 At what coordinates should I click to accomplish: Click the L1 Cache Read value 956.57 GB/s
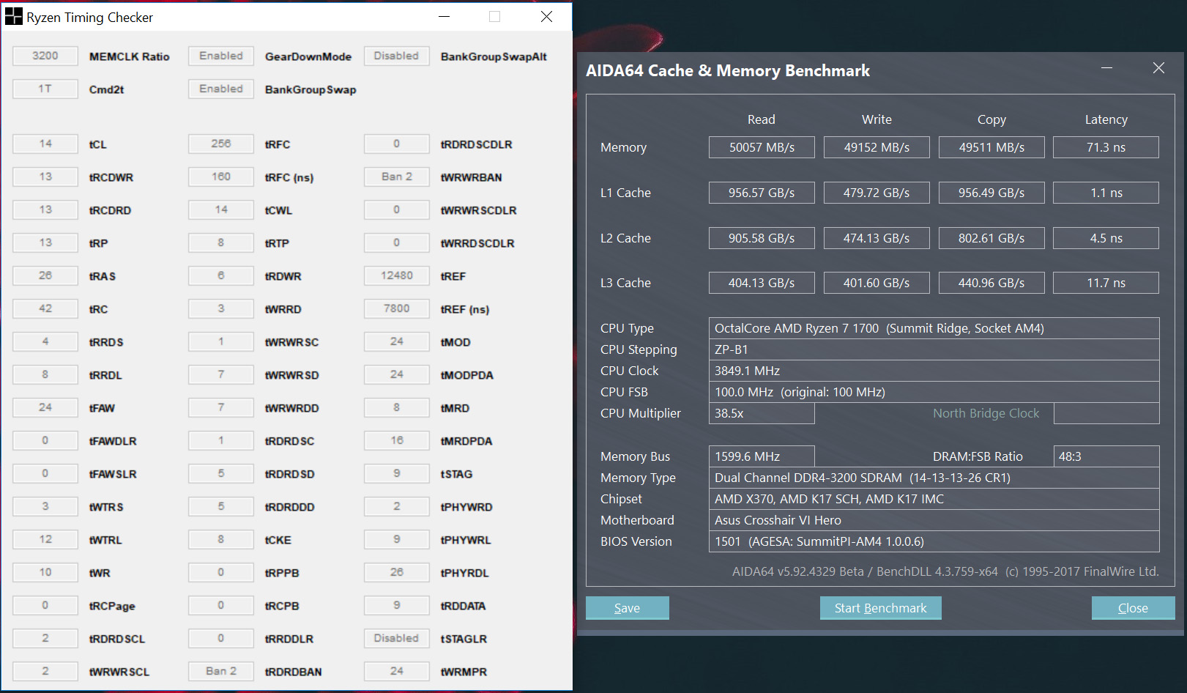762,193
